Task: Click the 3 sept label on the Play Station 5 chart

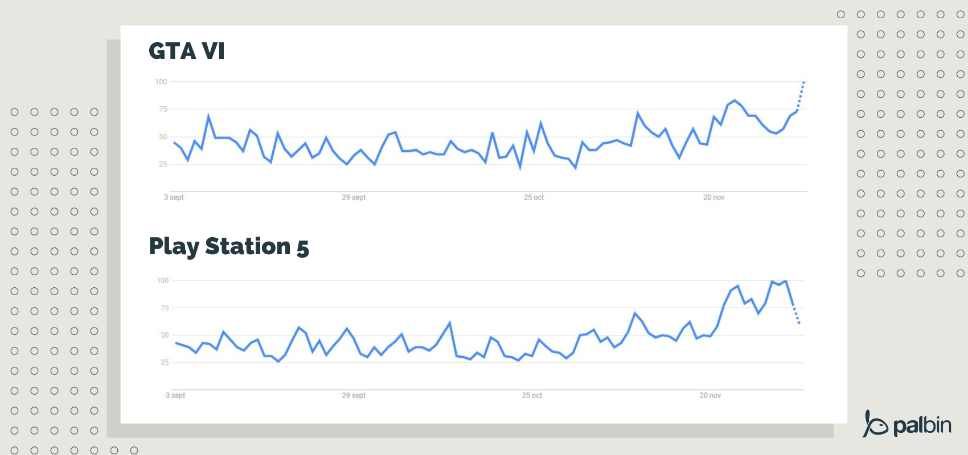Action: 175,395
